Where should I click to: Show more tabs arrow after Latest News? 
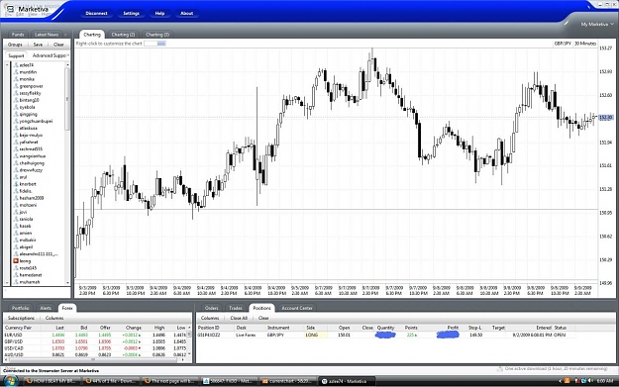click(65, 35)
